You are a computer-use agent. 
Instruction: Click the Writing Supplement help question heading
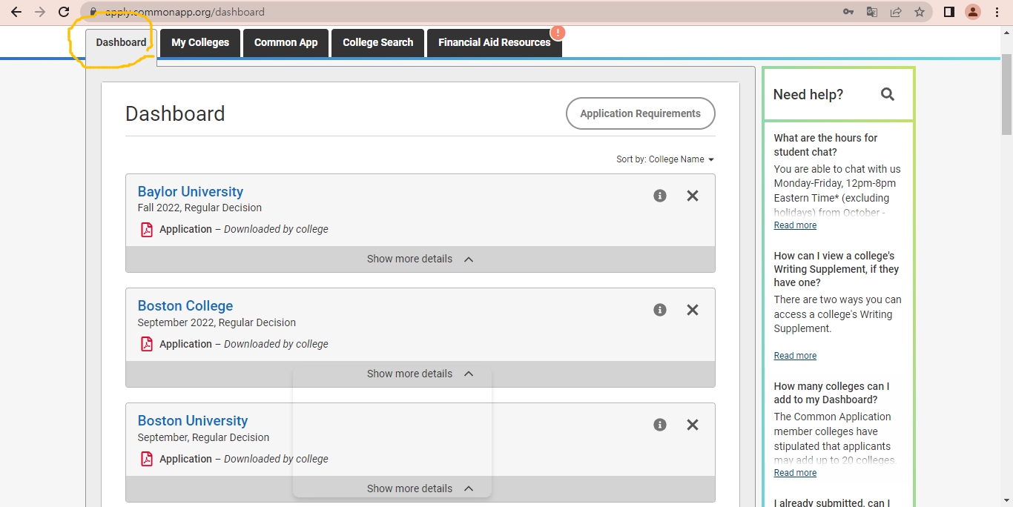coord(837,269)
